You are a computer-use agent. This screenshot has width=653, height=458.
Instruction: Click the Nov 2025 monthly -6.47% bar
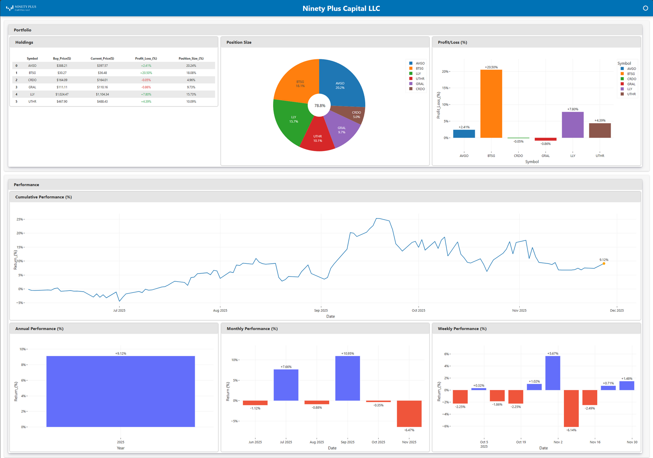[409, 413]
